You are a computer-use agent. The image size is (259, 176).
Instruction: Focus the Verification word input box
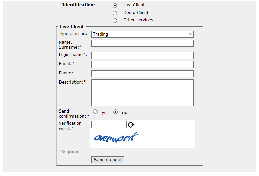pyautogui.click(x=109, y=124)
